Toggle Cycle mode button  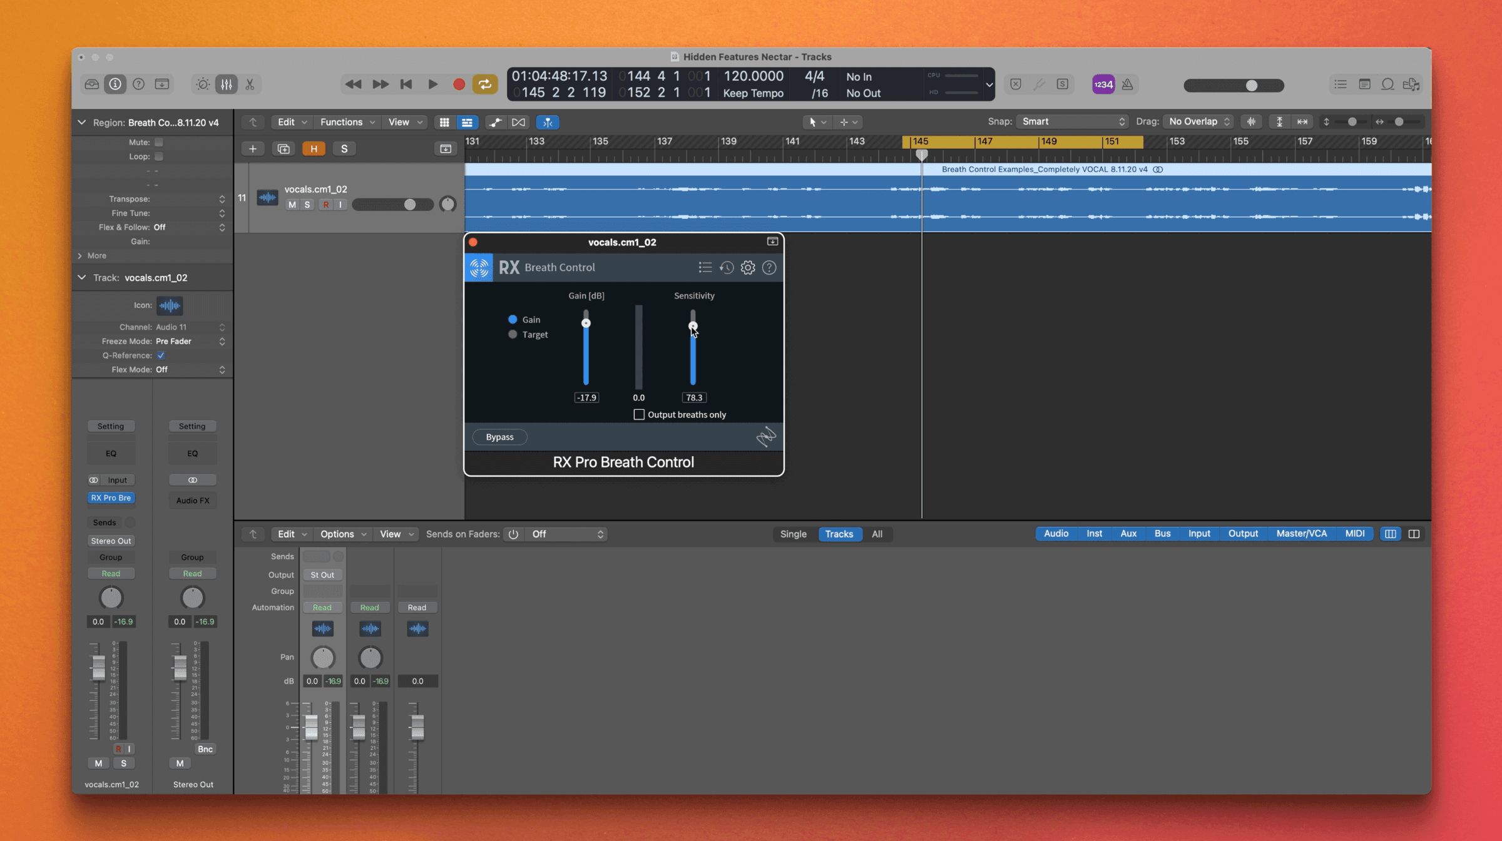pyautogui.click(x=485, y=84)
